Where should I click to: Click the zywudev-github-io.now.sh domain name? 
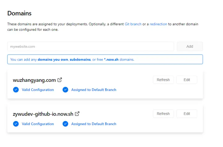pyautogui.click(x=43, y=114)
